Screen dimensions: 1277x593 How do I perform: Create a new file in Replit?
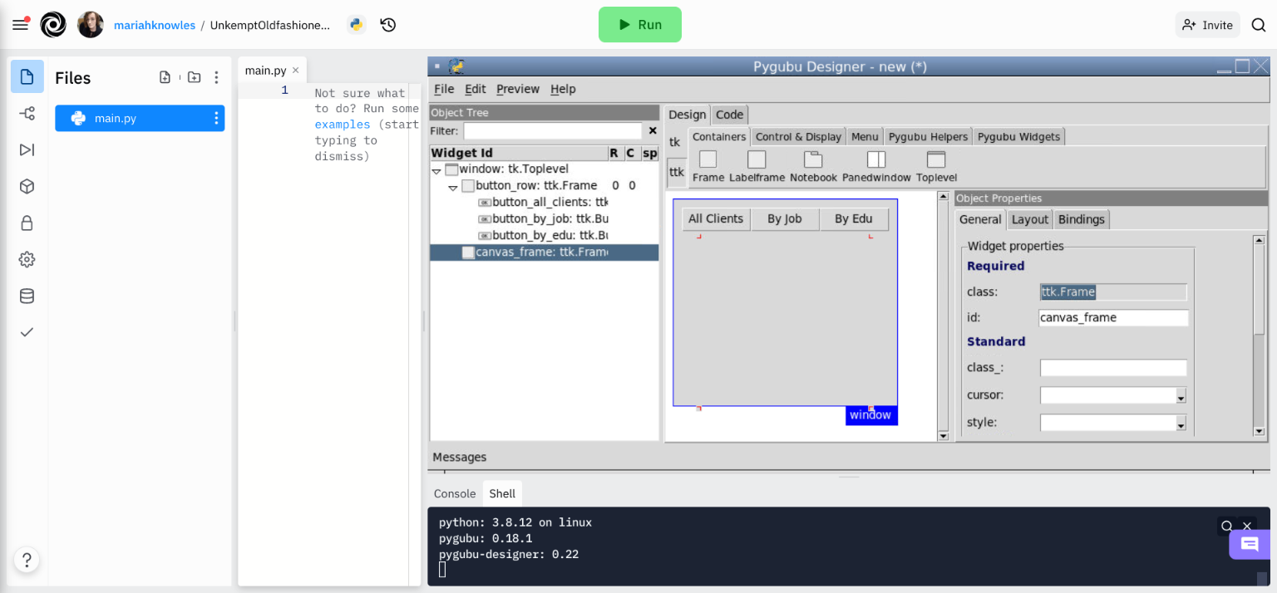coord(165,76)
